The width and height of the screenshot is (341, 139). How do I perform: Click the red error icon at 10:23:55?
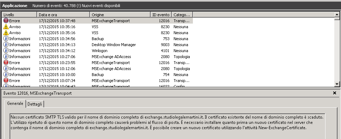6,63
